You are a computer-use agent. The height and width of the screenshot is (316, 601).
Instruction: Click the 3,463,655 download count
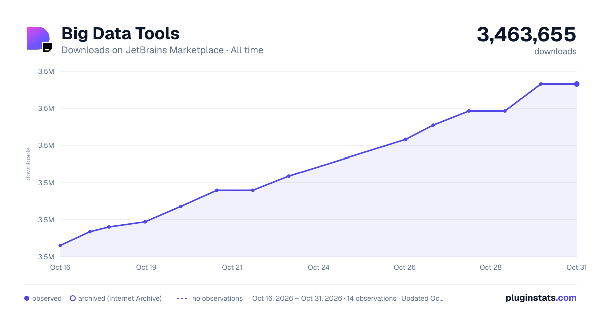[526, 34]
